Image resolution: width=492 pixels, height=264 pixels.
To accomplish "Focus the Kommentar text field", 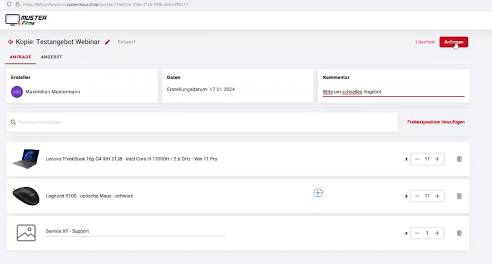I will pos(393,92).
